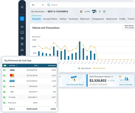Click the tallest daily volume bar
The width and height of the screenshot is (135, 113).
click(80, 51)
